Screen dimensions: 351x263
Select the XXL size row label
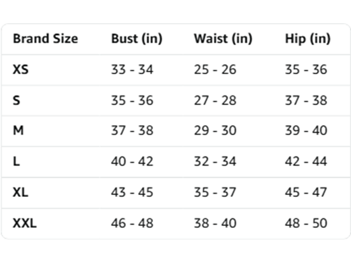(24, 223)
